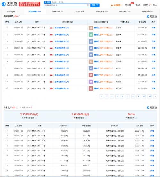Click company name link in consumption-order row 2
This screenshot has width=160, height=177.
click(x=62, y=35)
